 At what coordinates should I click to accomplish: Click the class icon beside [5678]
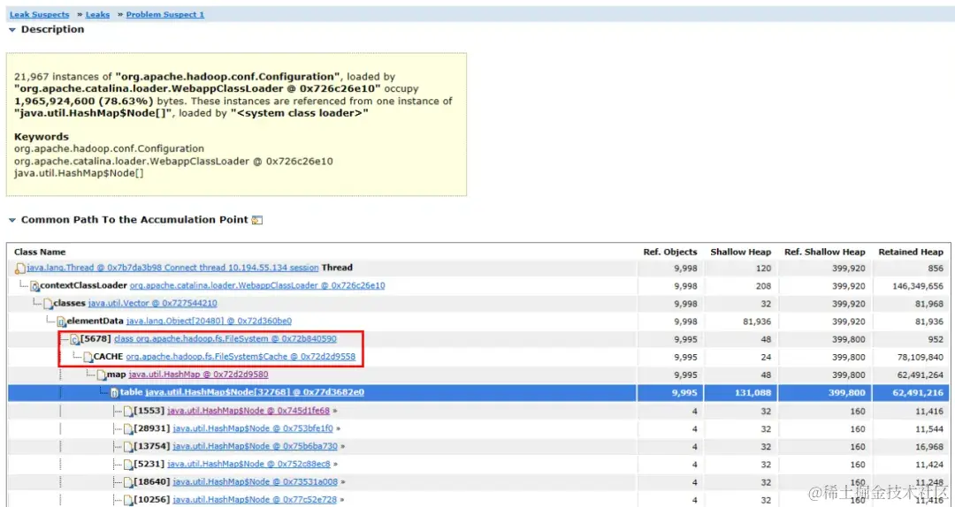point(75,340)
